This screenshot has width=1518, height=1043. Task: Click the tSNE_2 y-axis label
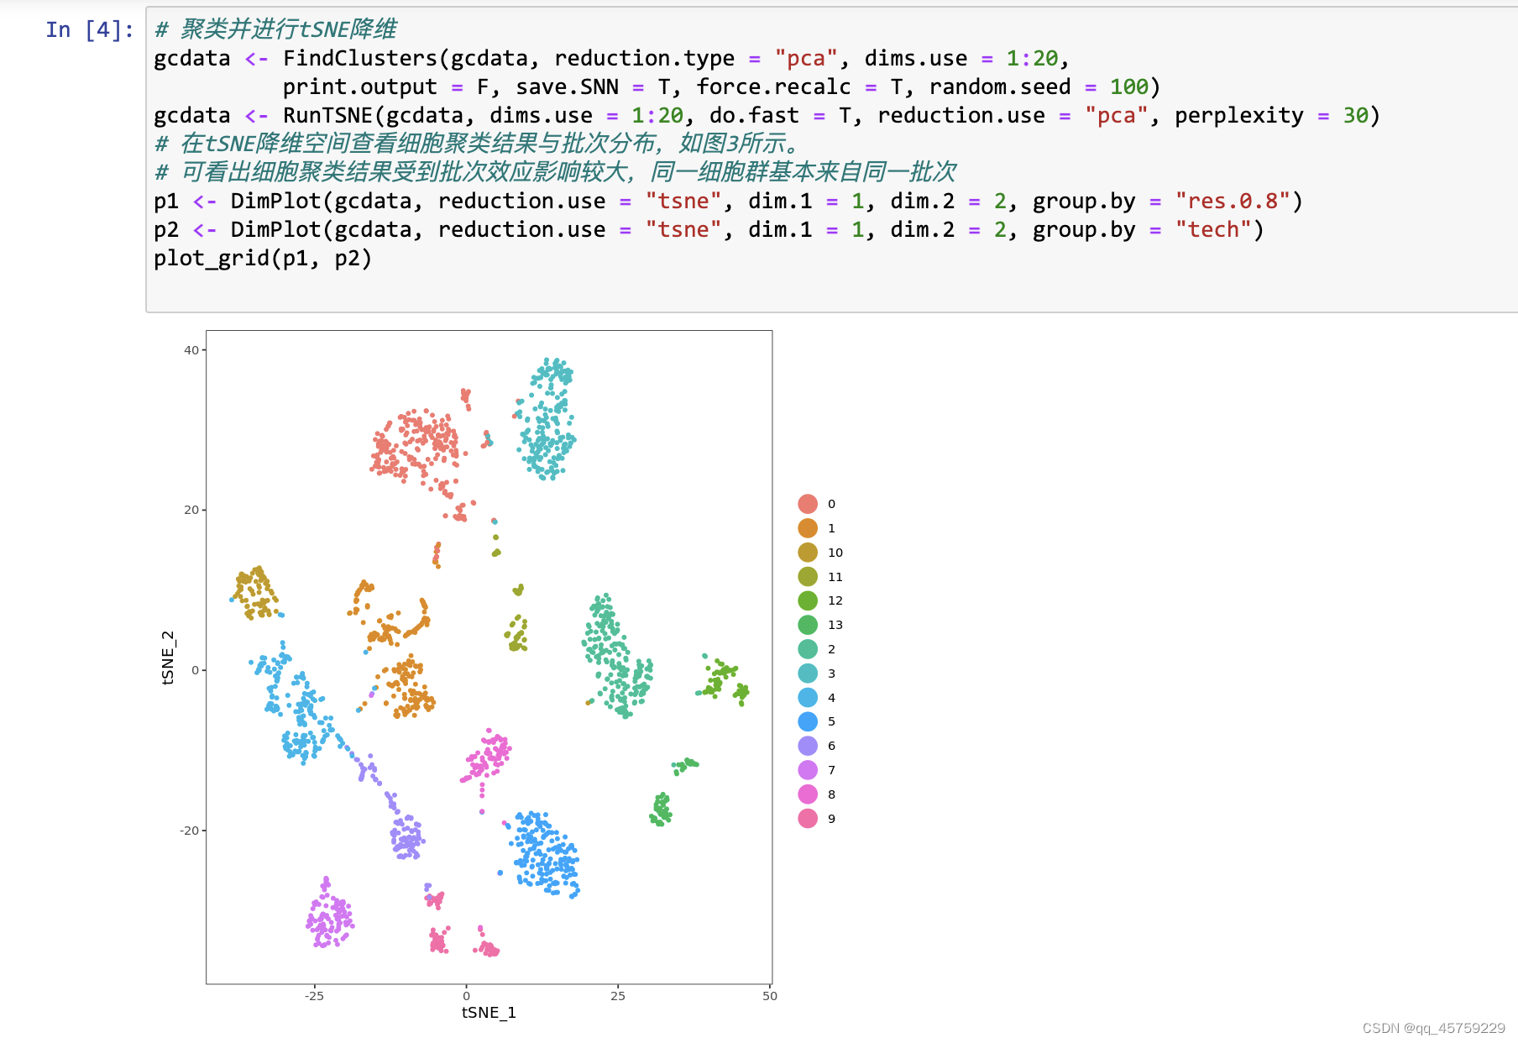[168, 658]
